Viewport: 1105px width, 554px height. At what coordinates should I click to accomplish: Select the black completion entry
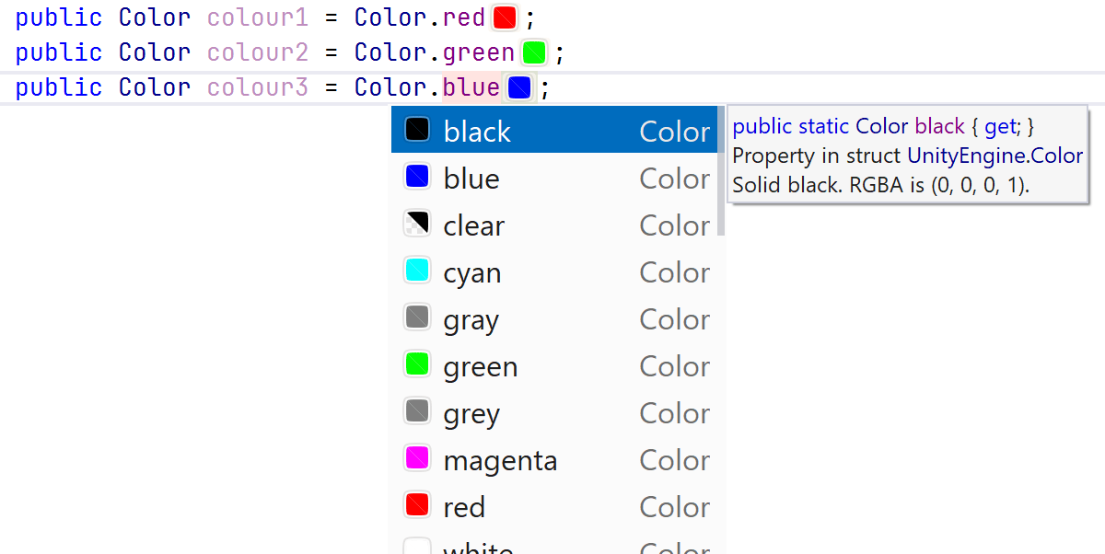coord(477,132)
